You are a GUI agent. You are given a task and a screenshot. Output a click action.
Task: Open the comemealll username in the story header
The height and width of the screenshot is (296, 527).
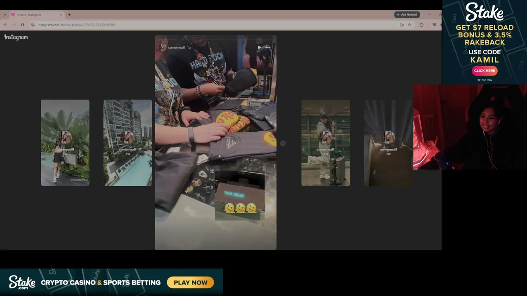click(177, 47)
